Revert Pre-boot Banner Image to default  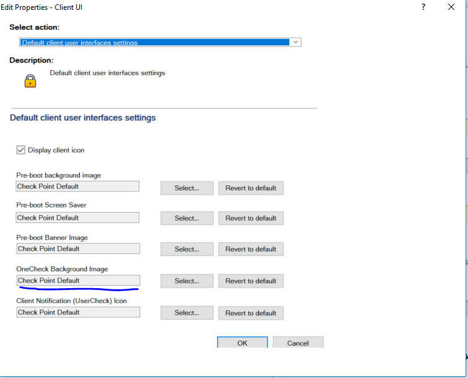click(x=251, y=249)
